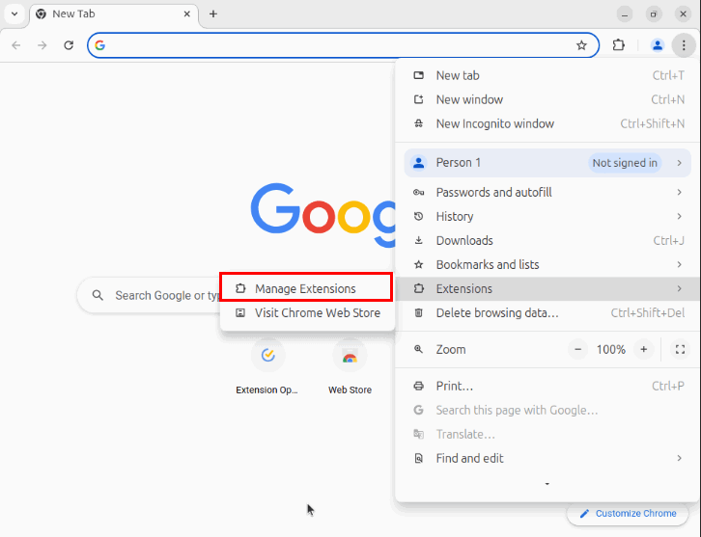The width and height of the screenshot is (701, 537).
Task: Decrease zoom with the minus button
Action: pos(577,350)
